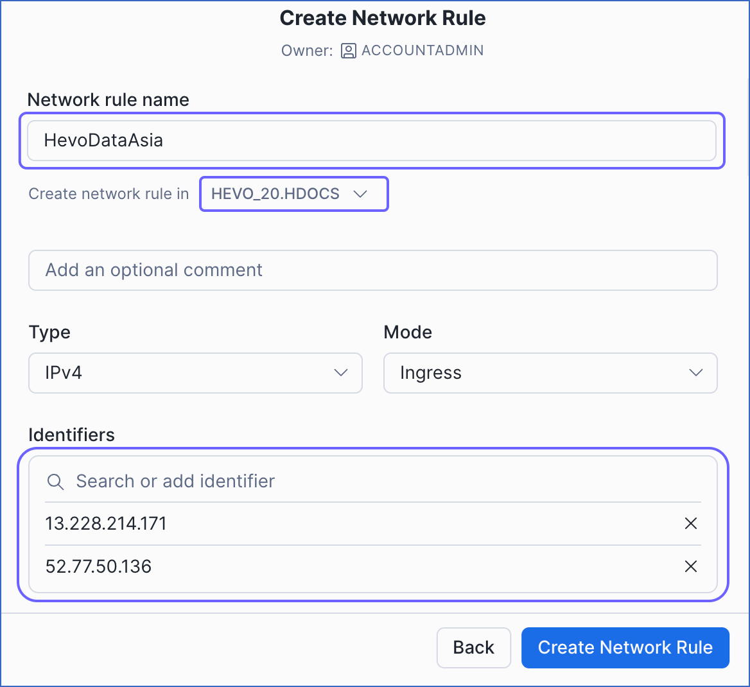Click the owner role icon beside ACCOUNTADMIN
The width and height of the screenshot is (750, 687).
[x=348, y=51]
